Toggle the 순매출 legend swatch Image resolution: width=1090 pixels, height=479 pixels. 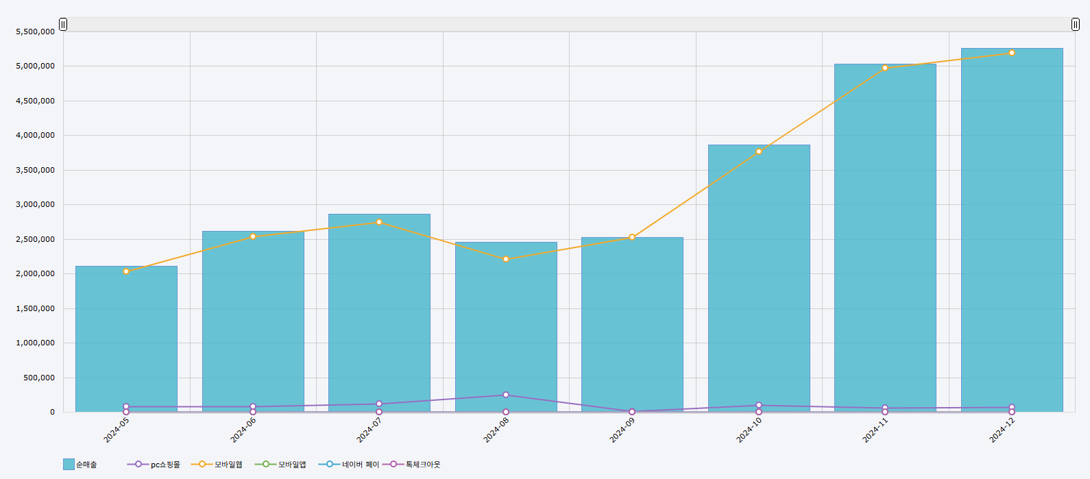[x=69, y=465]
